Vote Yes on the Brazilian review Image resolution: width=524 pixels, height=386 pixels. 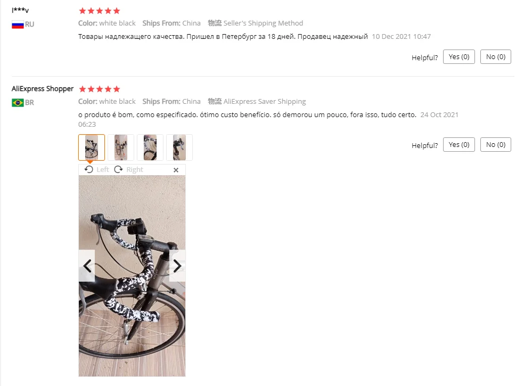click(x=459, y=145)
